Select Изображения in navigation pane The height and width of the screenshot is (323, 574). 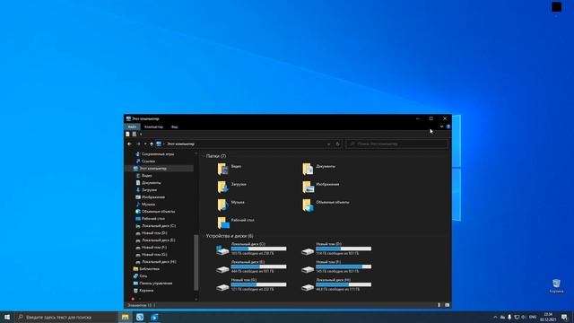tap(150, 197)
